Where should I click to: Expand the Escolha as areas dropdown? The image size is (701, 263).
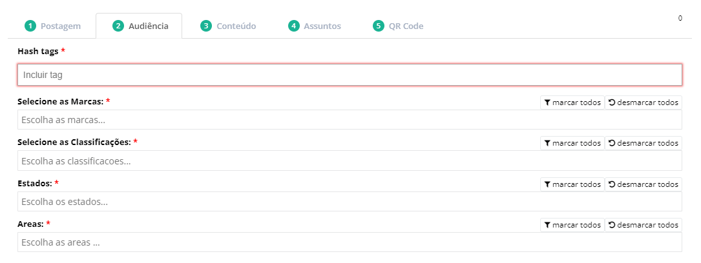349,242
